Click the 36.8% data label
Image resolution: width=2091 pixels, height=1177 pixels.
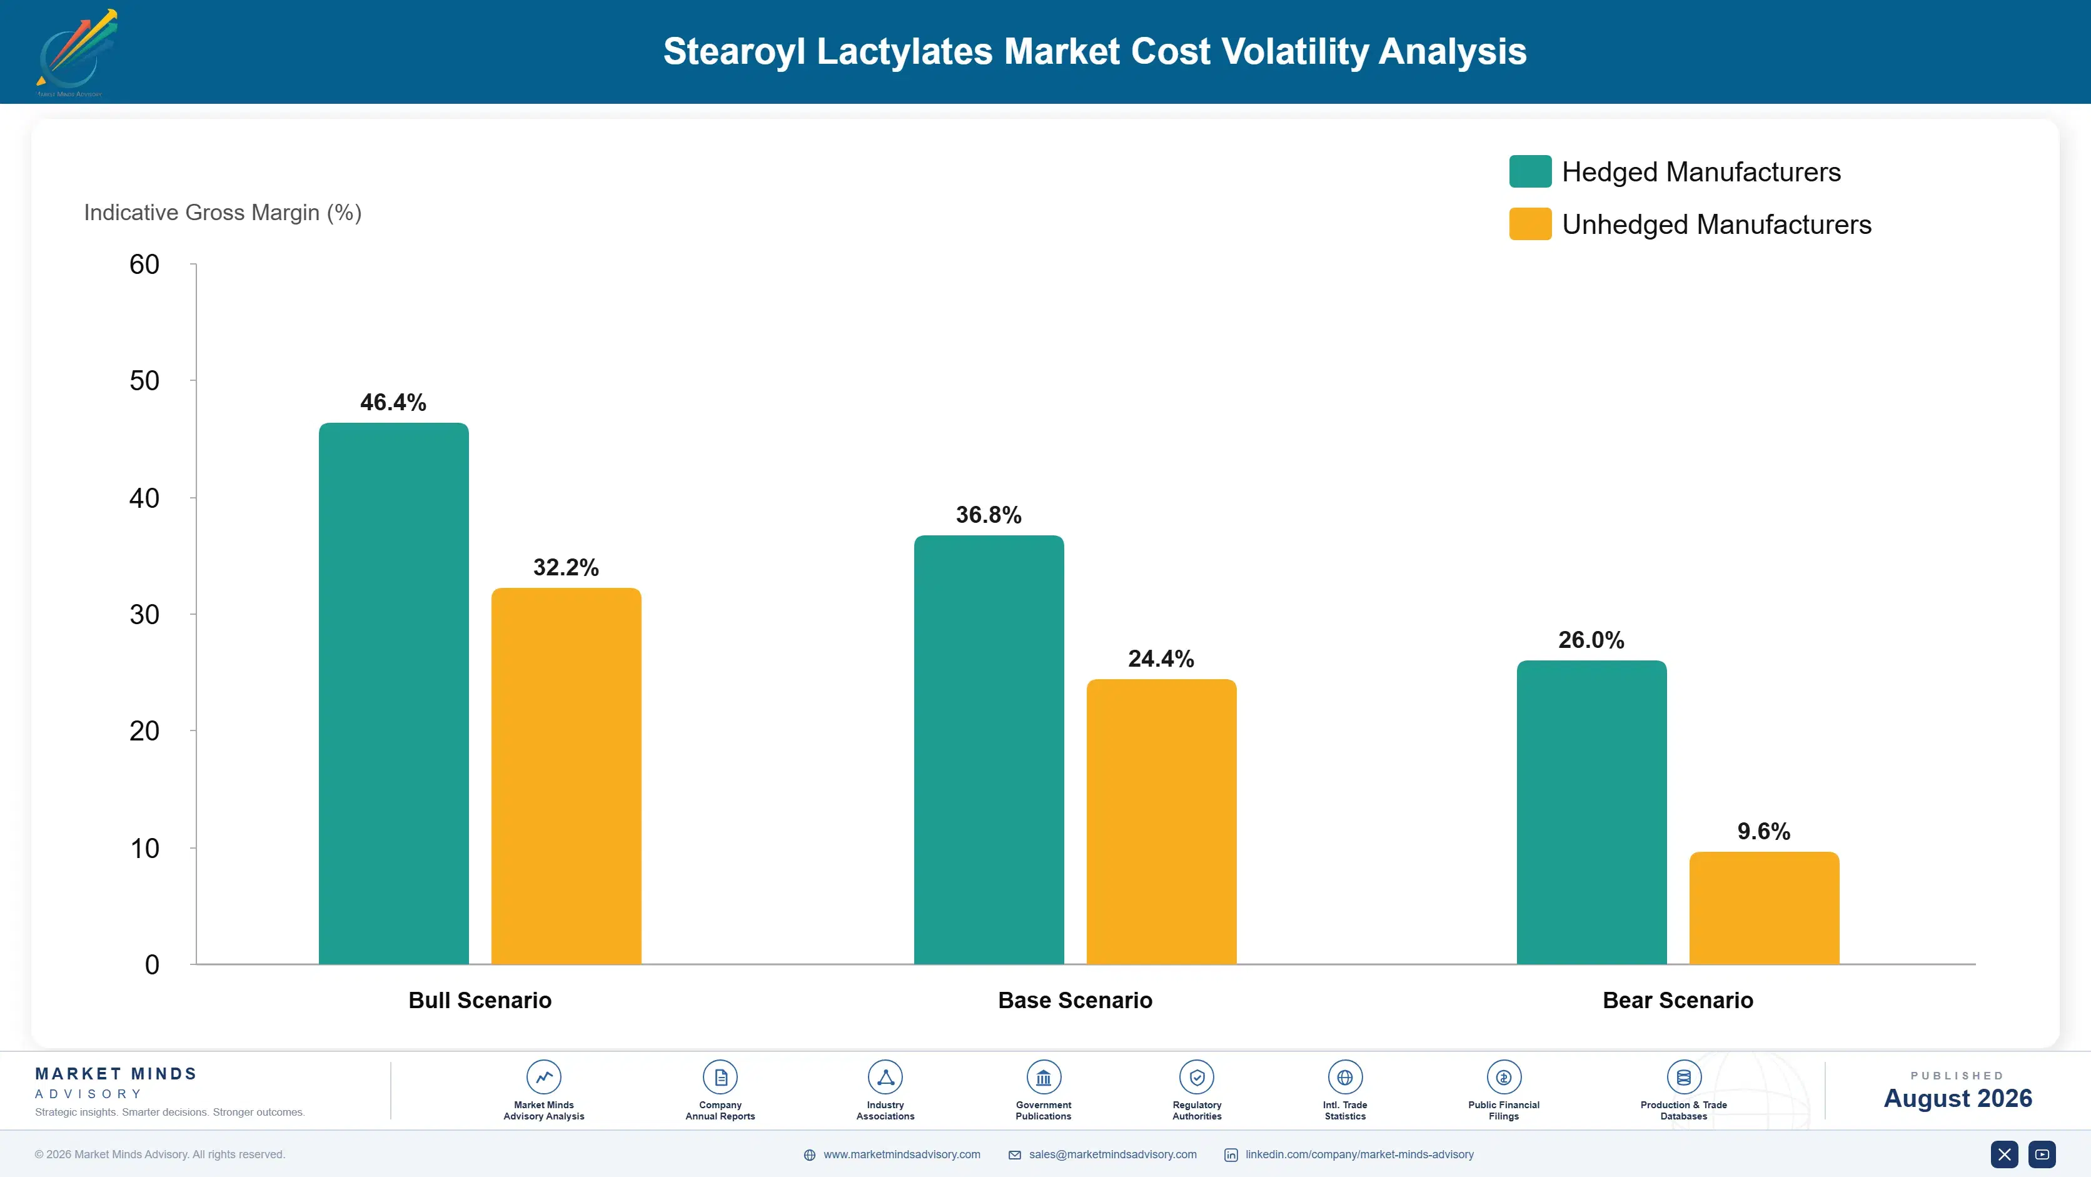[989, 515]
